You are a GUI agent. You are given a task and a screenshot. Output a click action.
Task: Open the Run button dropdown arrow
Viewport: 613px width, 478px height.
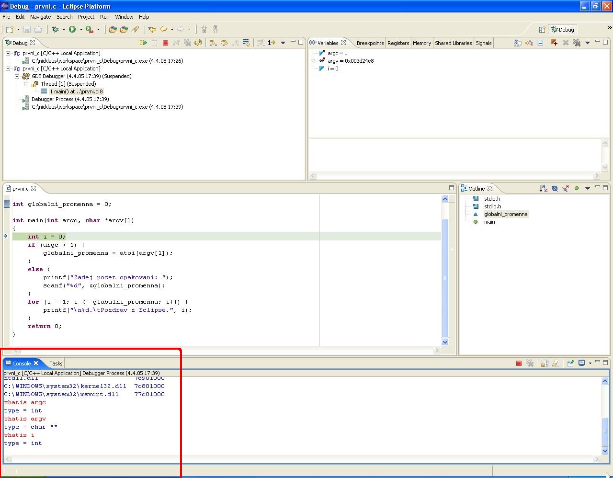(x=80, y=29)
